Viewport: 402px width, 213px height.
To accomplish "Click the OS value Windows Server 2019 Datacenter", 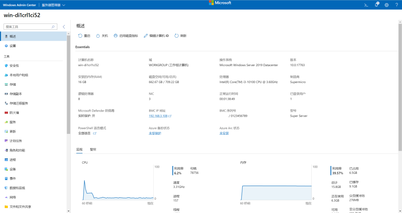I will (249, 65).
